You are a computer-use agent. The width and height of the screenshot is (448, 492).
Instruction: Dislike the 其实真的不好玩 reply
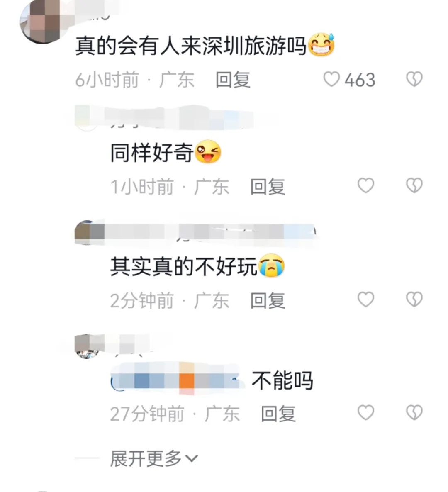pyautogui.click(x=414, y=299)
